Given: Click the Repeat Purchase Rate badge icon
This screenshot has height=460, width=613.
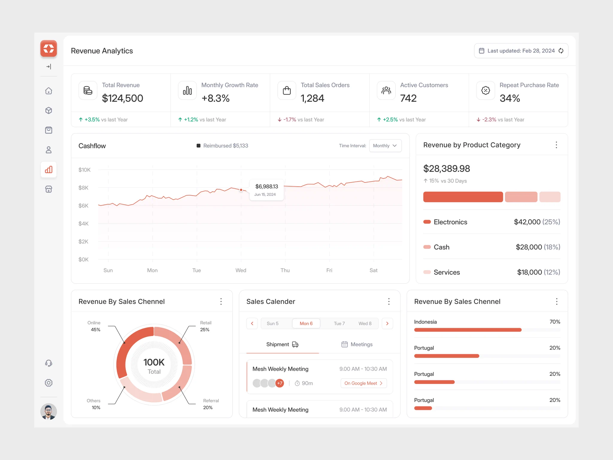Looking at the screenshot, I should click(x=485, y=90).
